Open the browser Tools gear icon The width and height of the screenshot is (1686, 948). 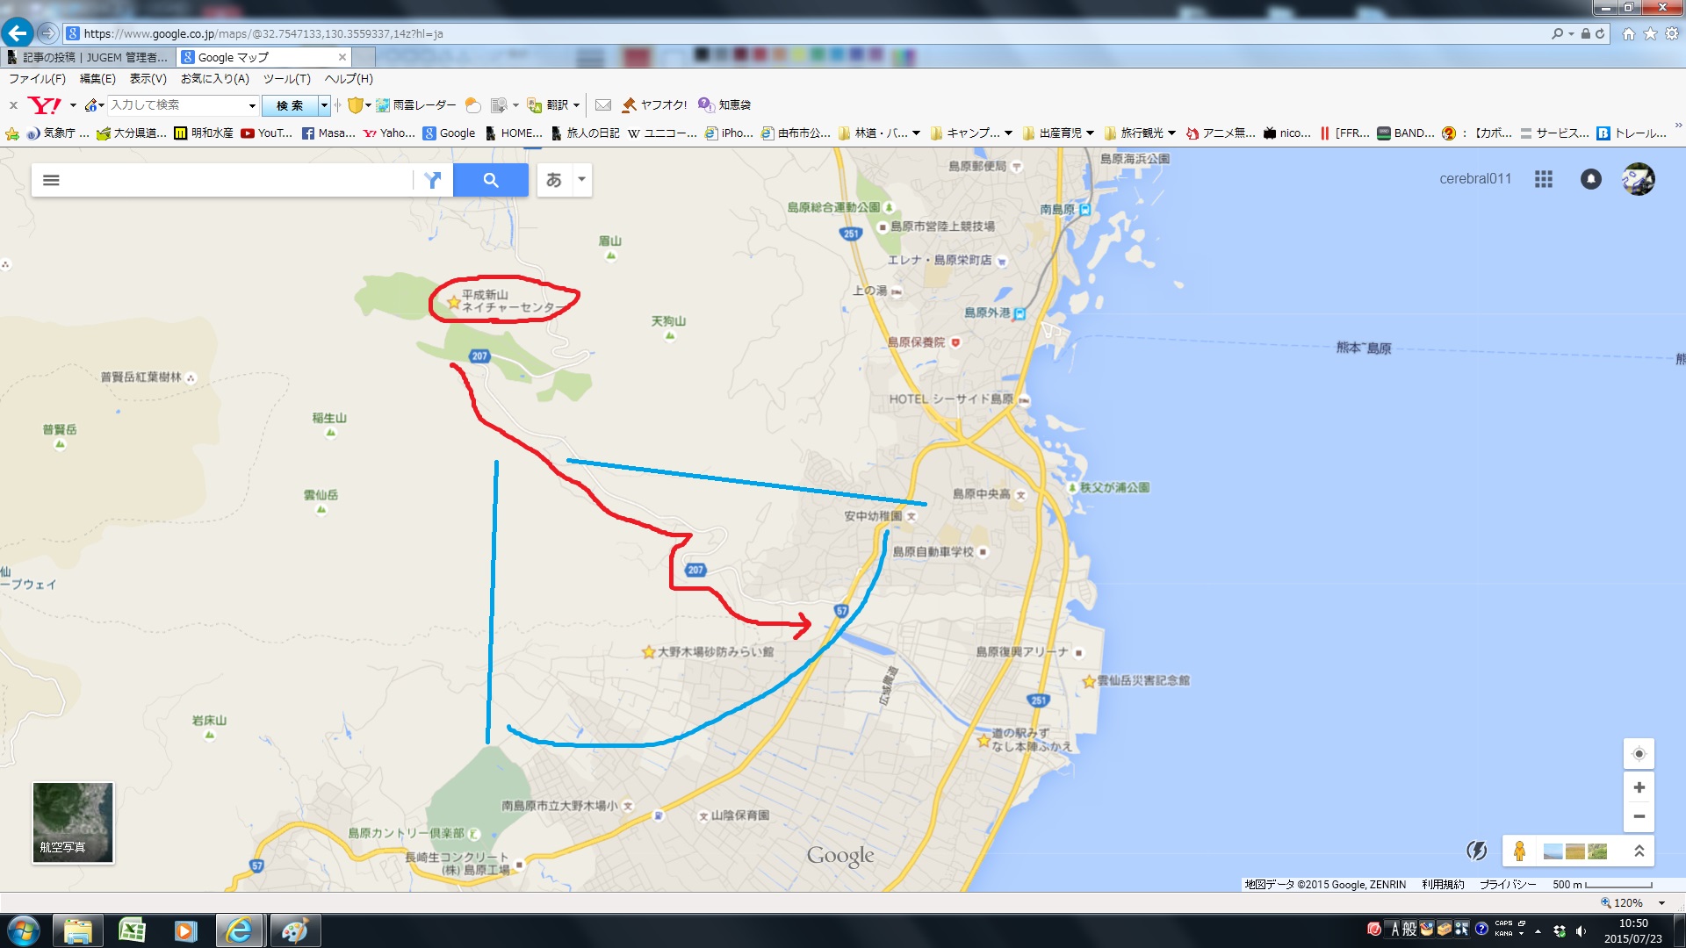[1672, 33]
